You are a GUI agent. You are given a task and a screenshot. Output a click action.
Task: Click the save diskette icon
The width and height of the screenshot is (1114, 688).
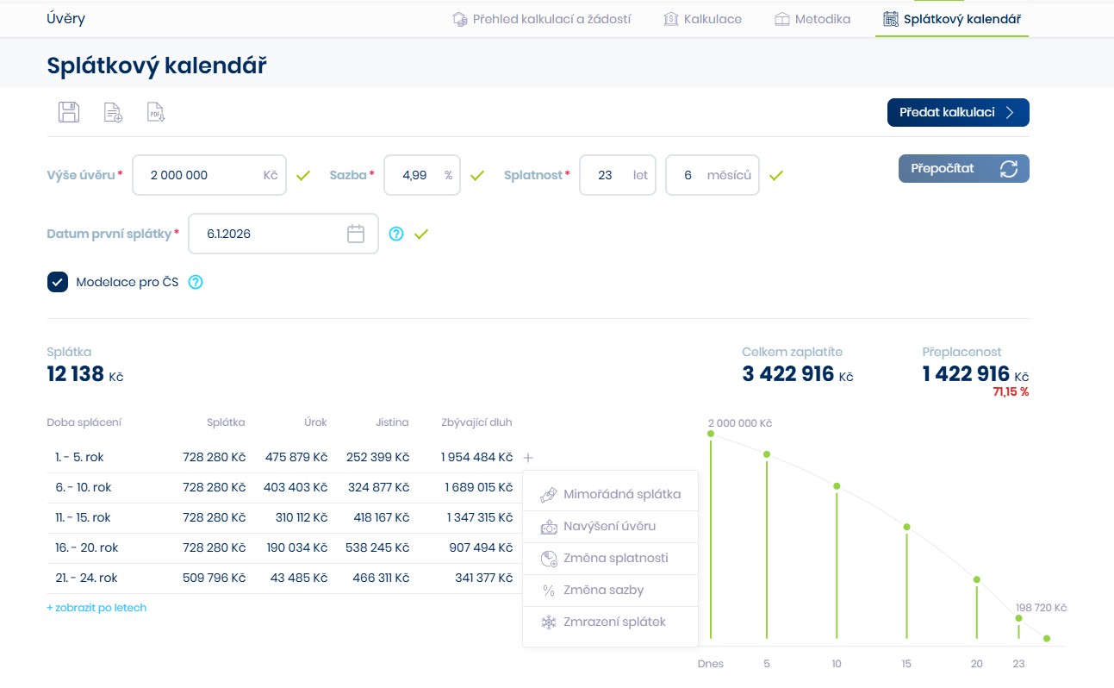[69, 112]
